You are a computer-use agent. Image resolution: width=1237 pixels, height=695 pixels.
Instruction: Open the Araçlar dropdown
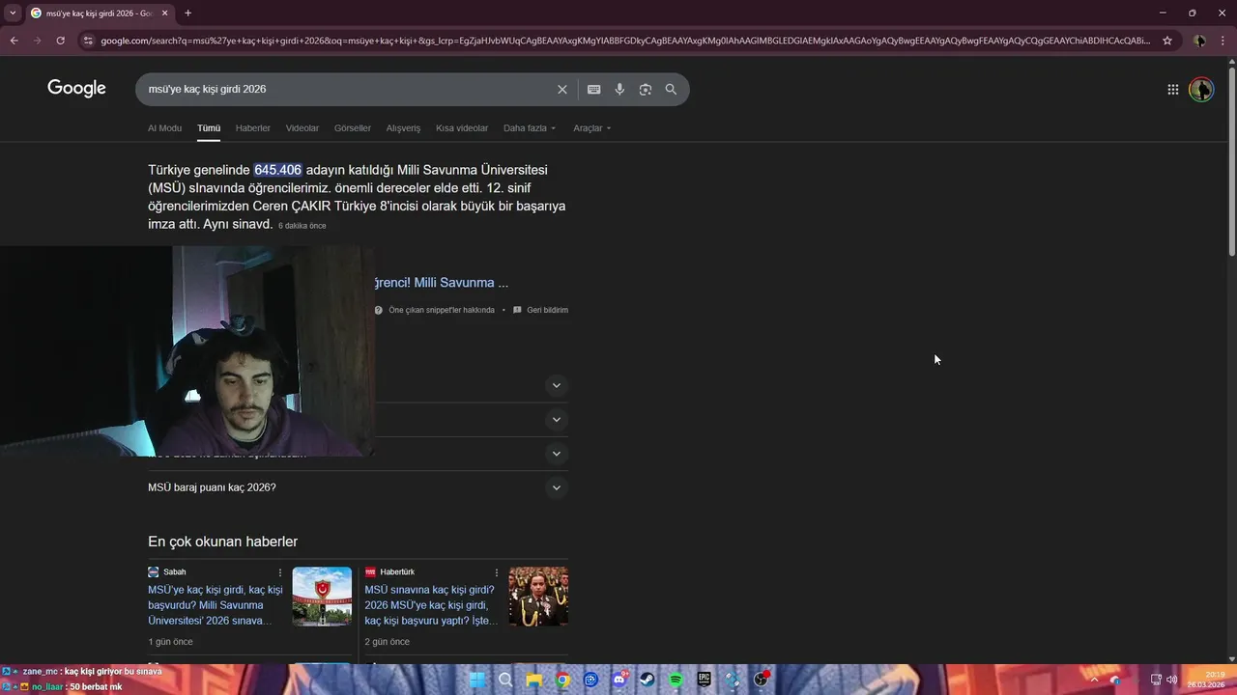click(x=591, y=128)
